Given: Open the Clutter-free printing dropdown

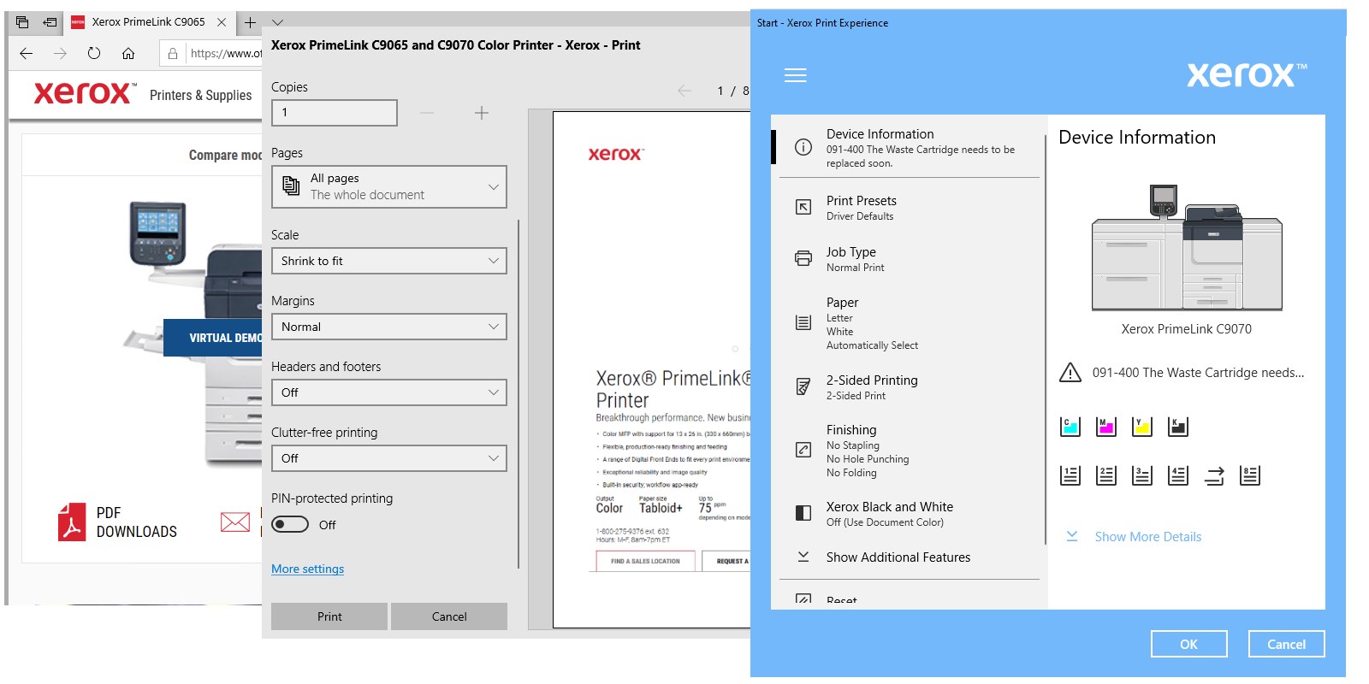Looking at the screenshot, I should 389,458.
